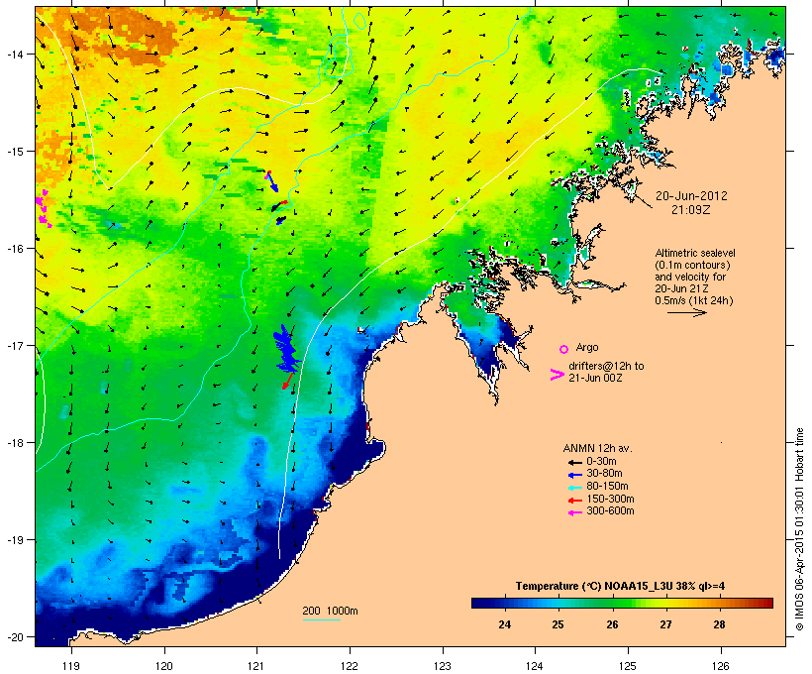The width and height of the screenshot is (812, 674).
Task: Click the ANMN 12h av. legend heading
Action: [597, 448]
